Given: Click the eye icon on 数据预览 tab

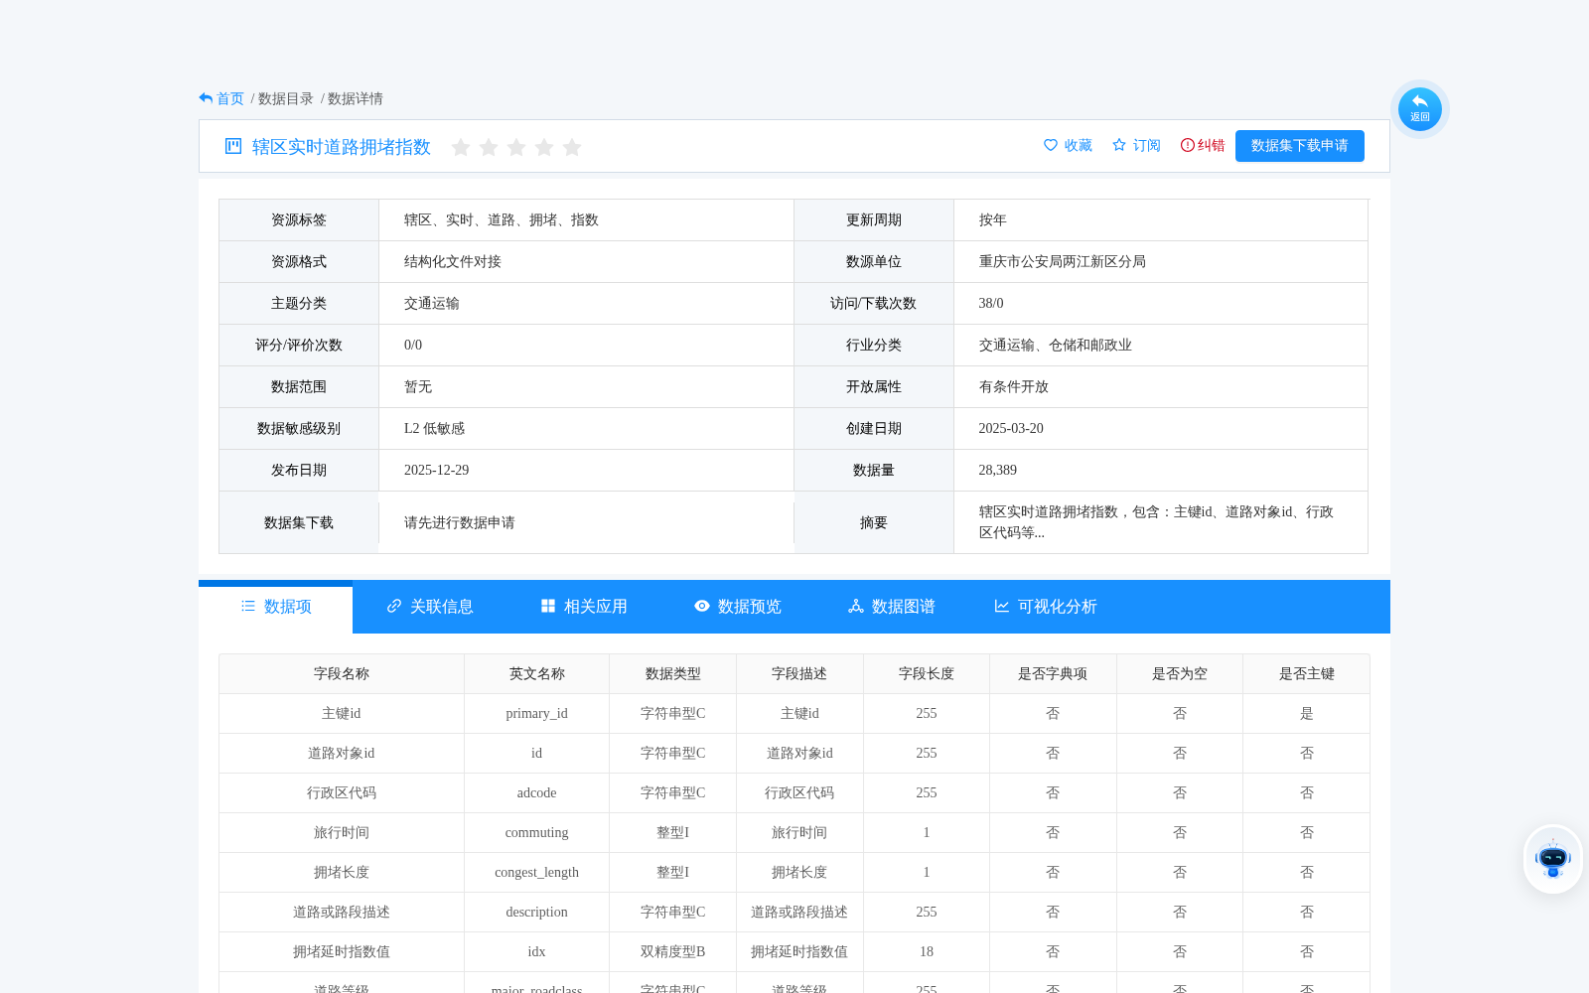Looking at the screenshot, I should click(702, 606).
